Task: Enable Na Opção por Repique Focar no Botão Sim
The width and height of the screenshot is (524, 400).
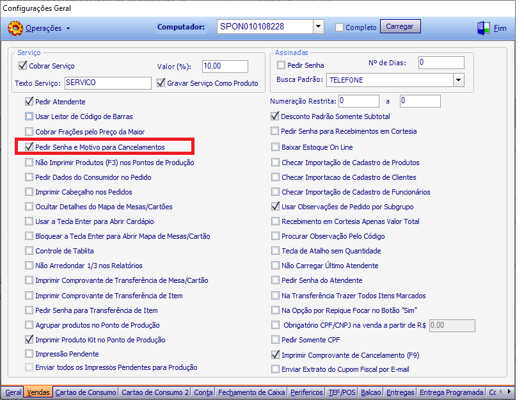Action: 275,310
